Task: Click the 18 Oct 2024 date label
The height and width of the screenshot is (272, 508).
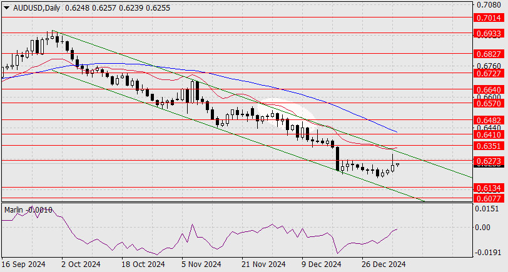Action: 143,264
